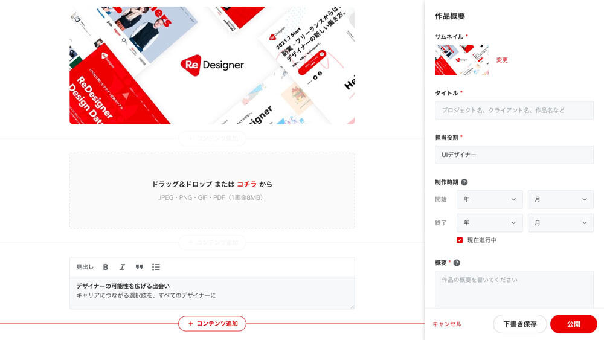Click text デザイナーの可能性を広げる出会い
This screenshot has width=604, height=340.
pos(123,286)
